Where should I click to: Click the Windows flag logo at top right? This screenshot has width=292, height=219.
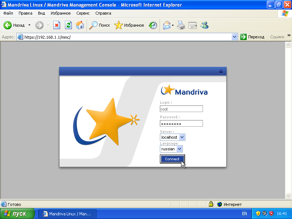285,13
